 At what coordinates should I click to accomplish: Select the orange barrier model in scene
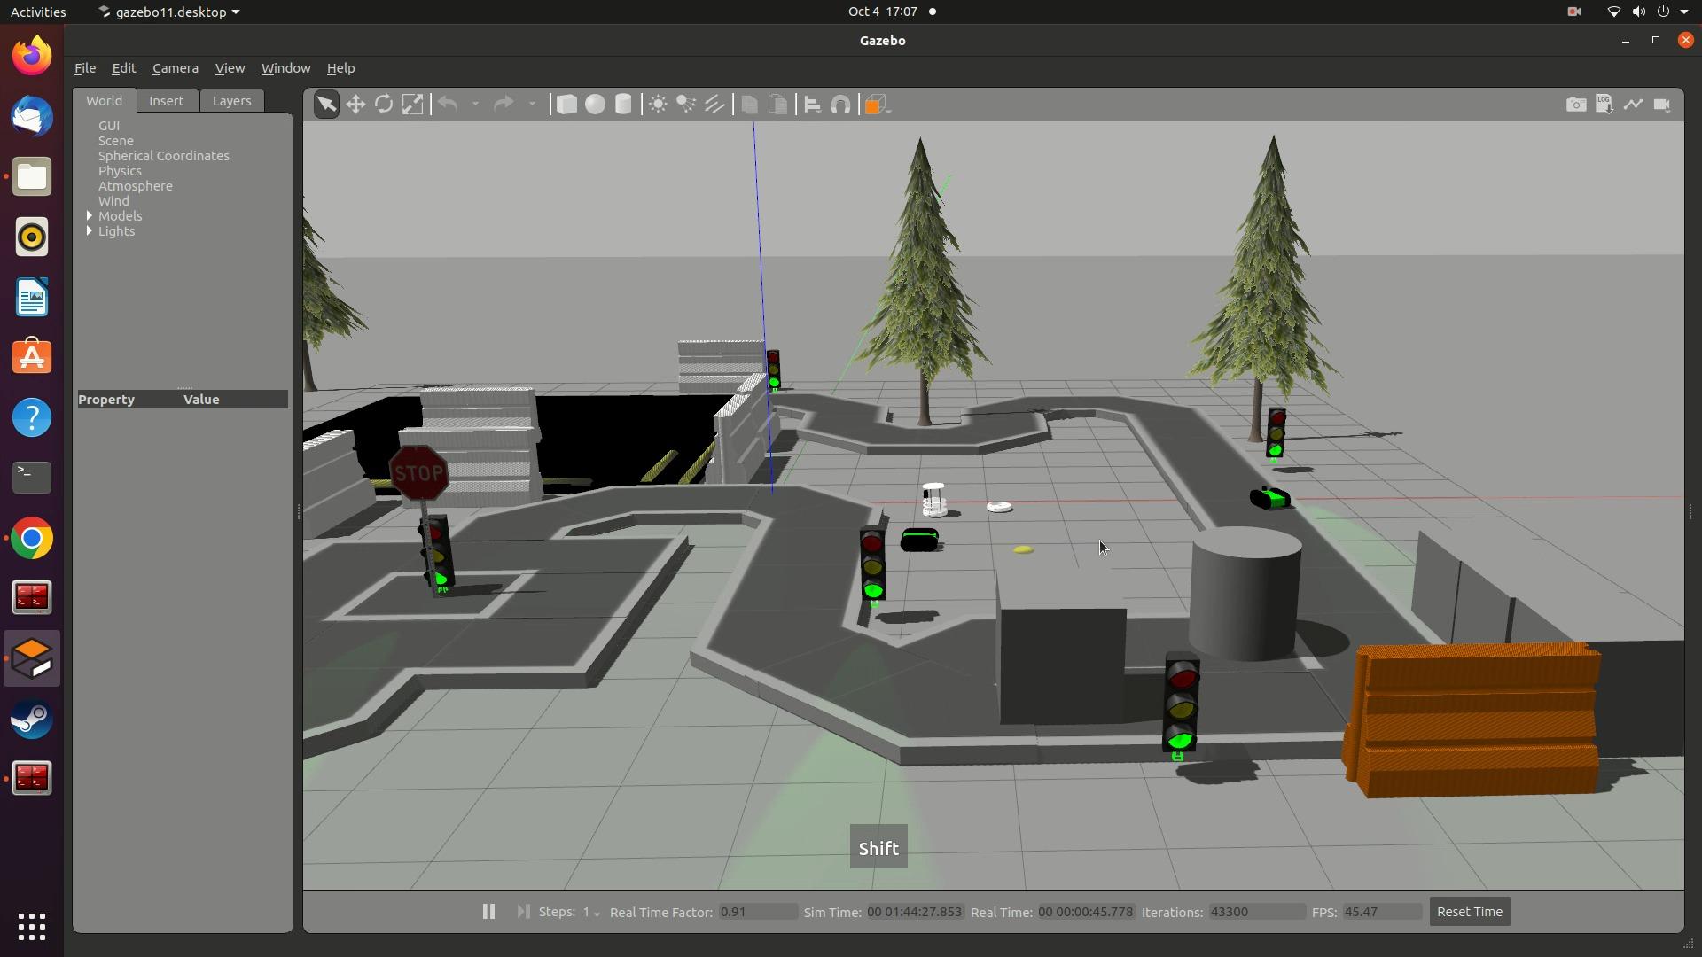point(1473,720)
